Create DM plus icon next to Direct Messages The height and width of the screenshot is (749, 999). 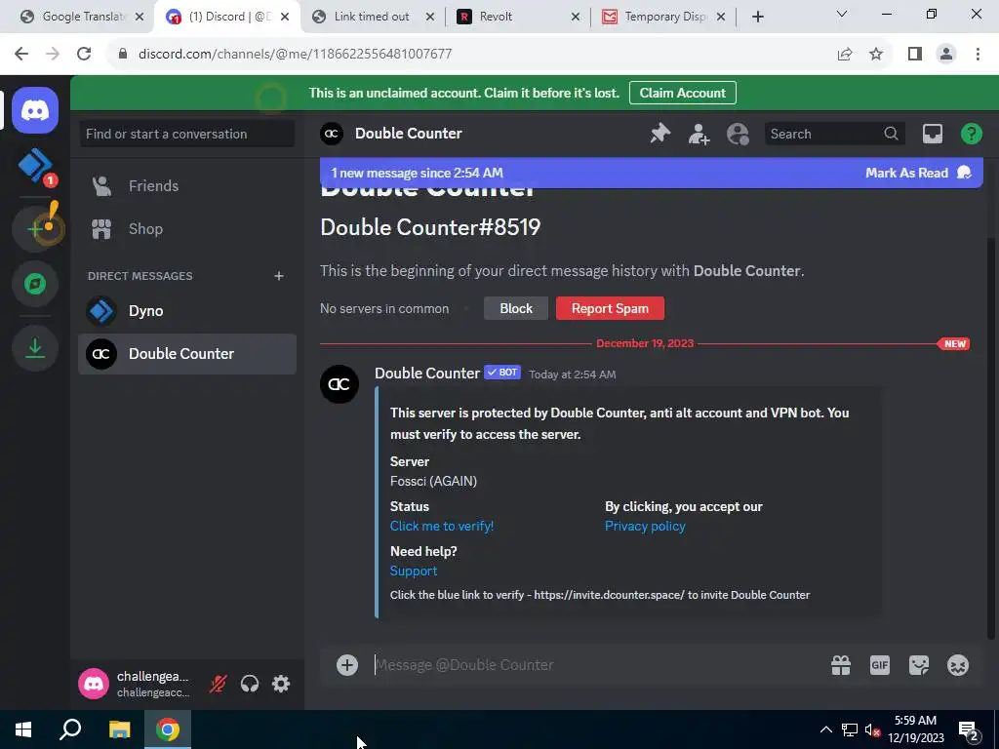tap(278, 276)
